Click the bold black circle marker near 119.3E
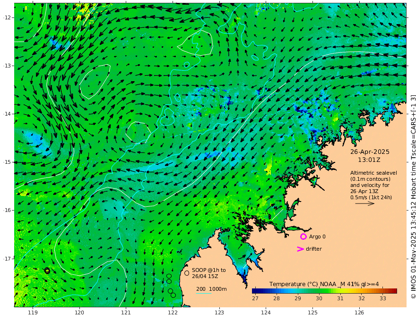This screenshot has width=416, height=321. pos(47,270)
